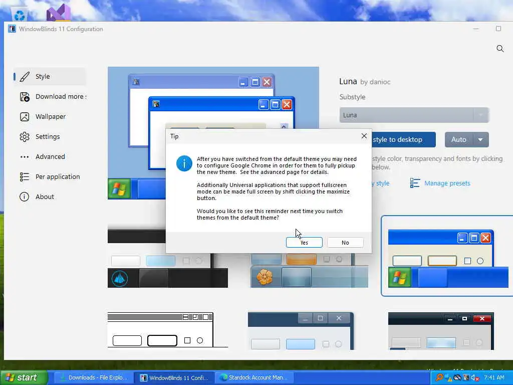Viewport: 513px width, 385px height.
Task: Open the Recycle Bin desktop icon
Action: pos(20,14)
